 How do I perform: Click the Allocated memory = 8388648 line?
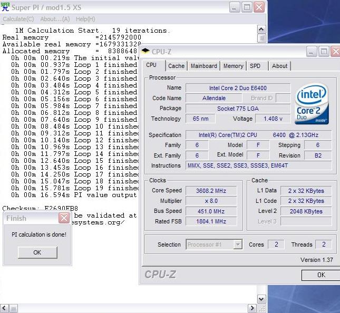[70, 51]
